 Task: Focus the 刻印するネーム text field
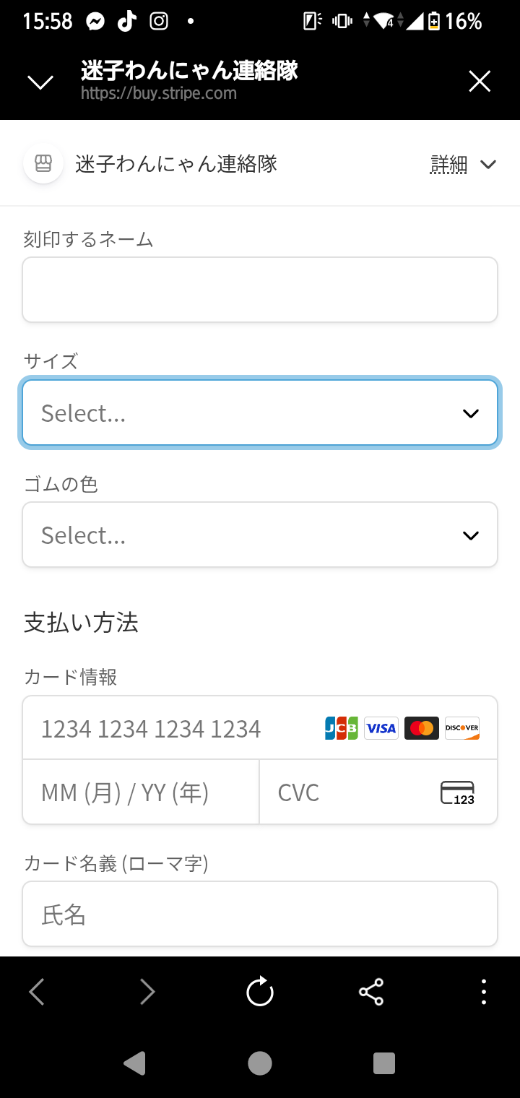point(260,290)
